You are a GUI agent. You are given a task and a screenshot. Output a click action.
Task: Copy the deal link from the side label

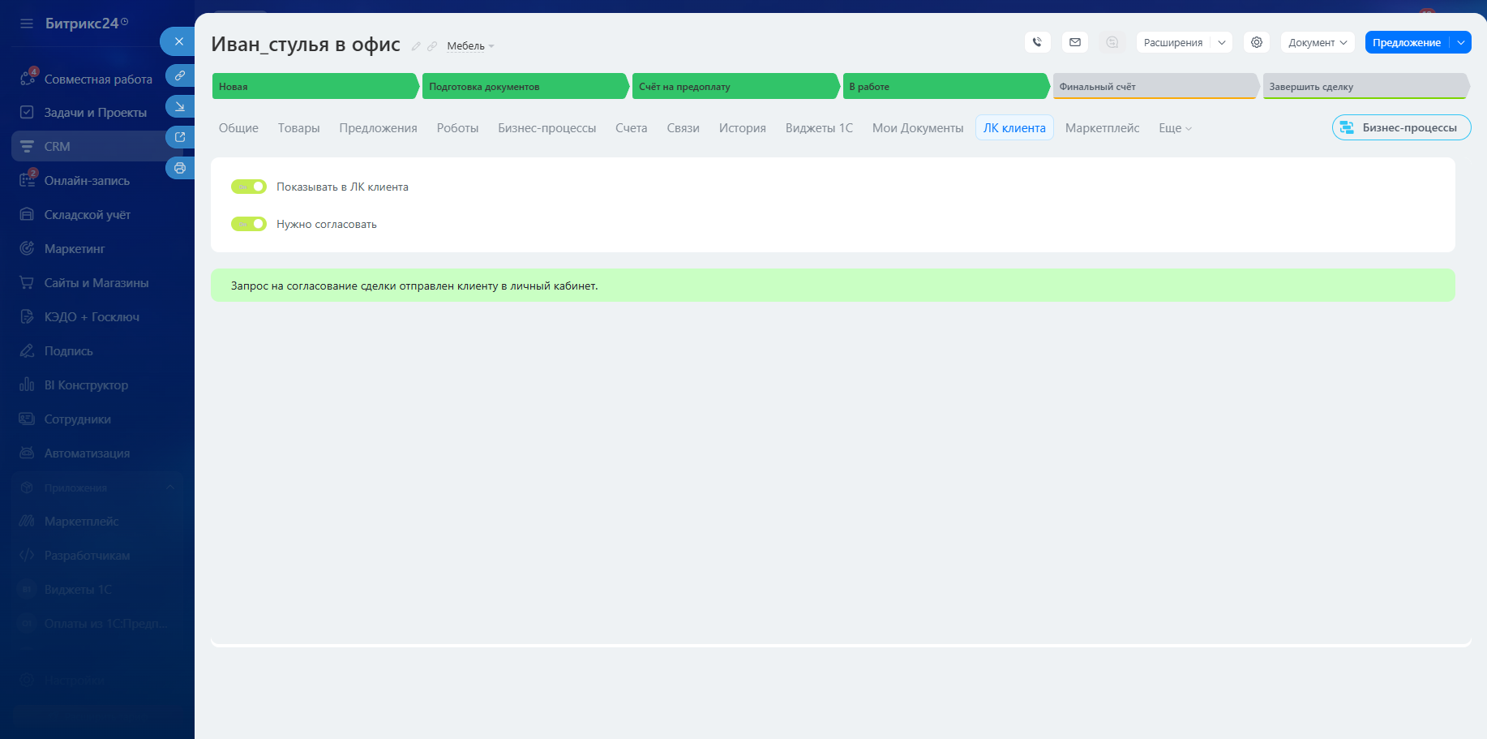(180, 75)
